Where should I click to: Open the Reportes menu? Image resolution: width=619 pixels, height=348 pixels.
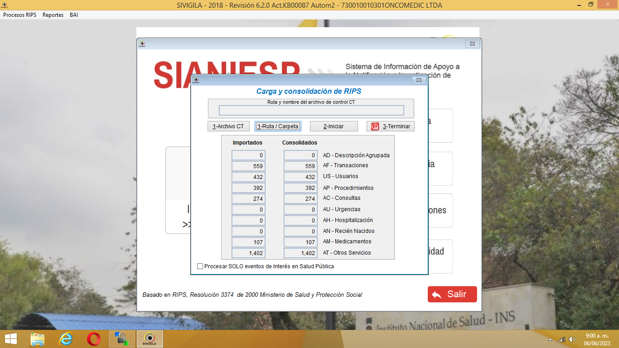pos(53,15)
